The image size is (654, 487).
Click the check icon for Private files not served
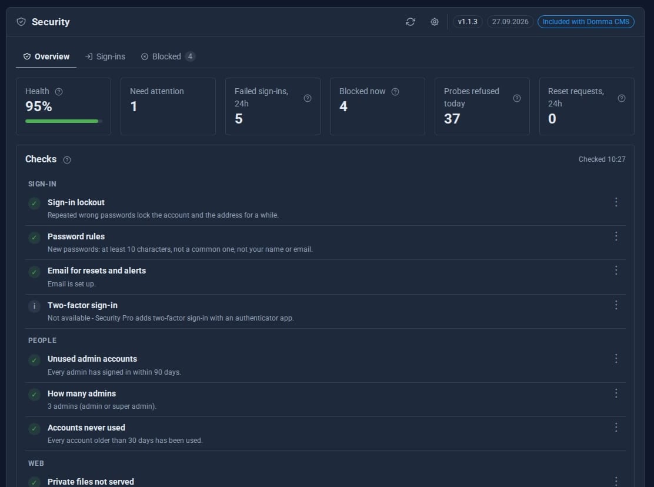34,482
